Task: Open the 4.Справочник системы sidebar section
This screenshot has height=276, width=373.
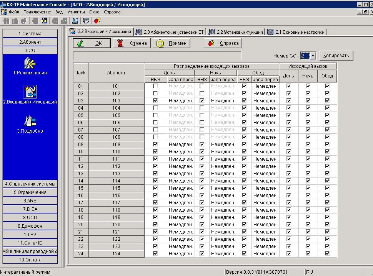Action: click(x=30, y=184)
